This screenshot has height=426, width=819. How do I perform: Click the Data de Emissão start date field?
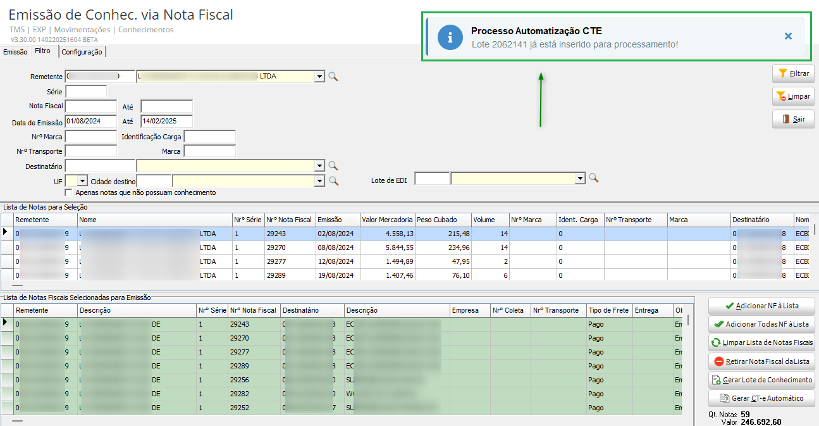pos(90,122)
